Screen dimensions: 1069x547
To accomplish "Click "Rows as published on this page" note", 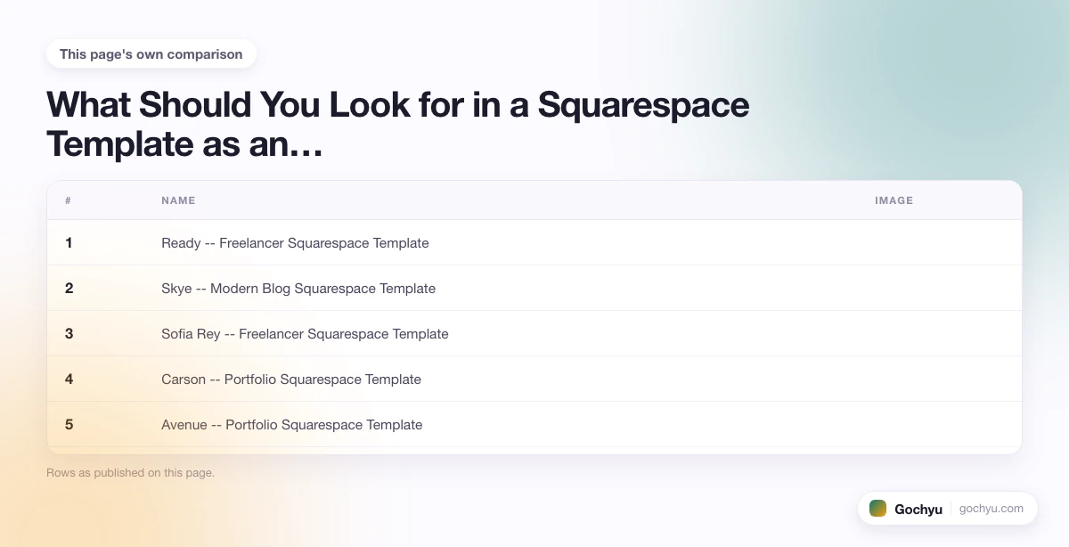I will coord(130,473).
